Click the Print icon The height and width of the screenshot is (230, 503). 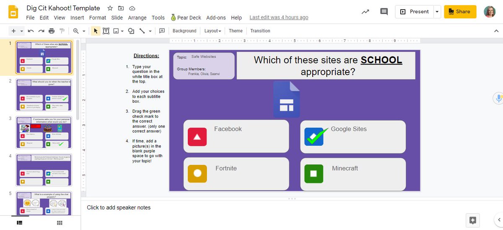pyautogui.click(x=52, y=31)
